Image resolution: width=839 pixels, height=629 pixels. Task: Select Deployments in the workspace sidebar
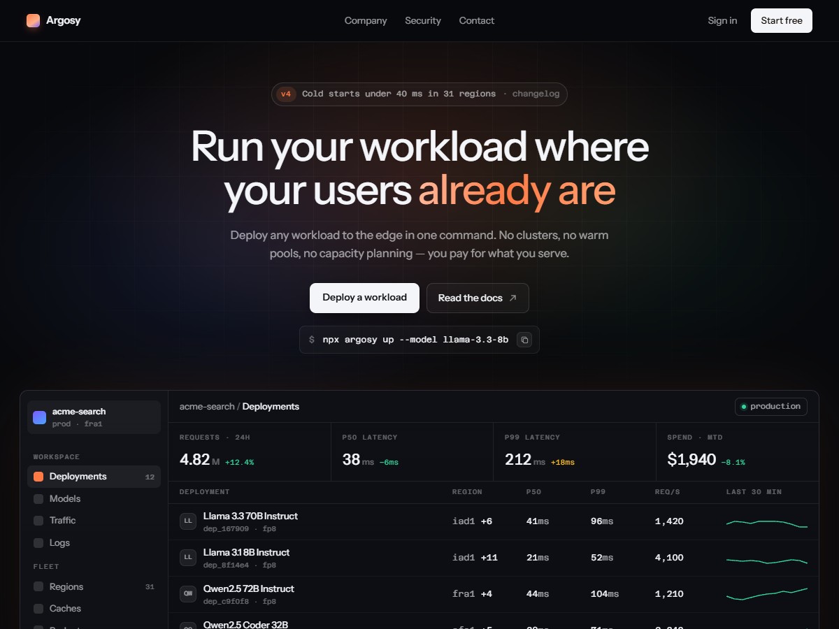point(94,477)
